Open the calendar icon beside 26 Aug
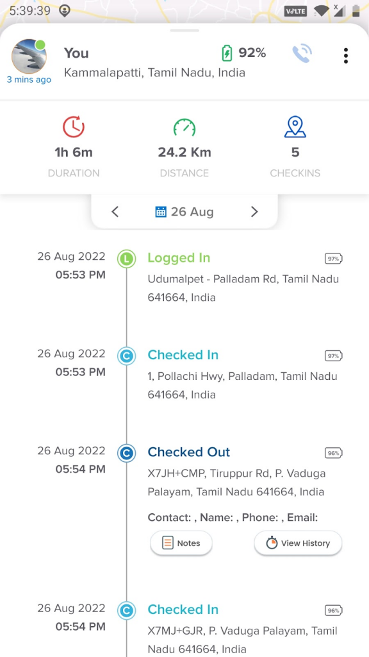 point(161,212)
